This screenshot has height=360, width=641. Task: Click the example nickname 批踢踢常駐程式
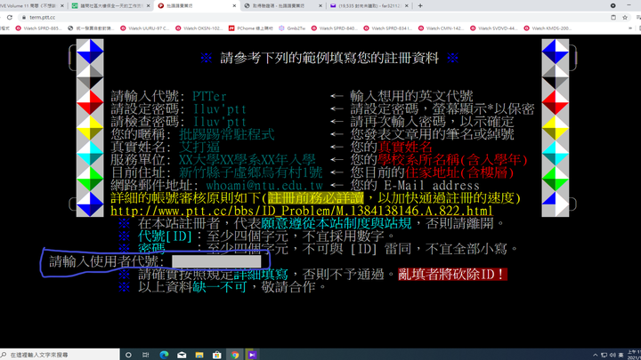[227, 134]
